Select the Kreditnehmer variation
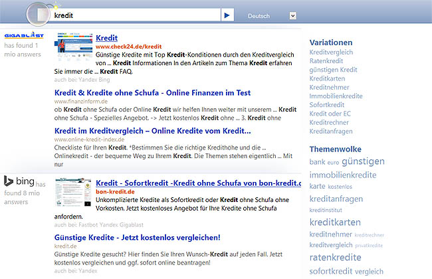 coord(329,87)
